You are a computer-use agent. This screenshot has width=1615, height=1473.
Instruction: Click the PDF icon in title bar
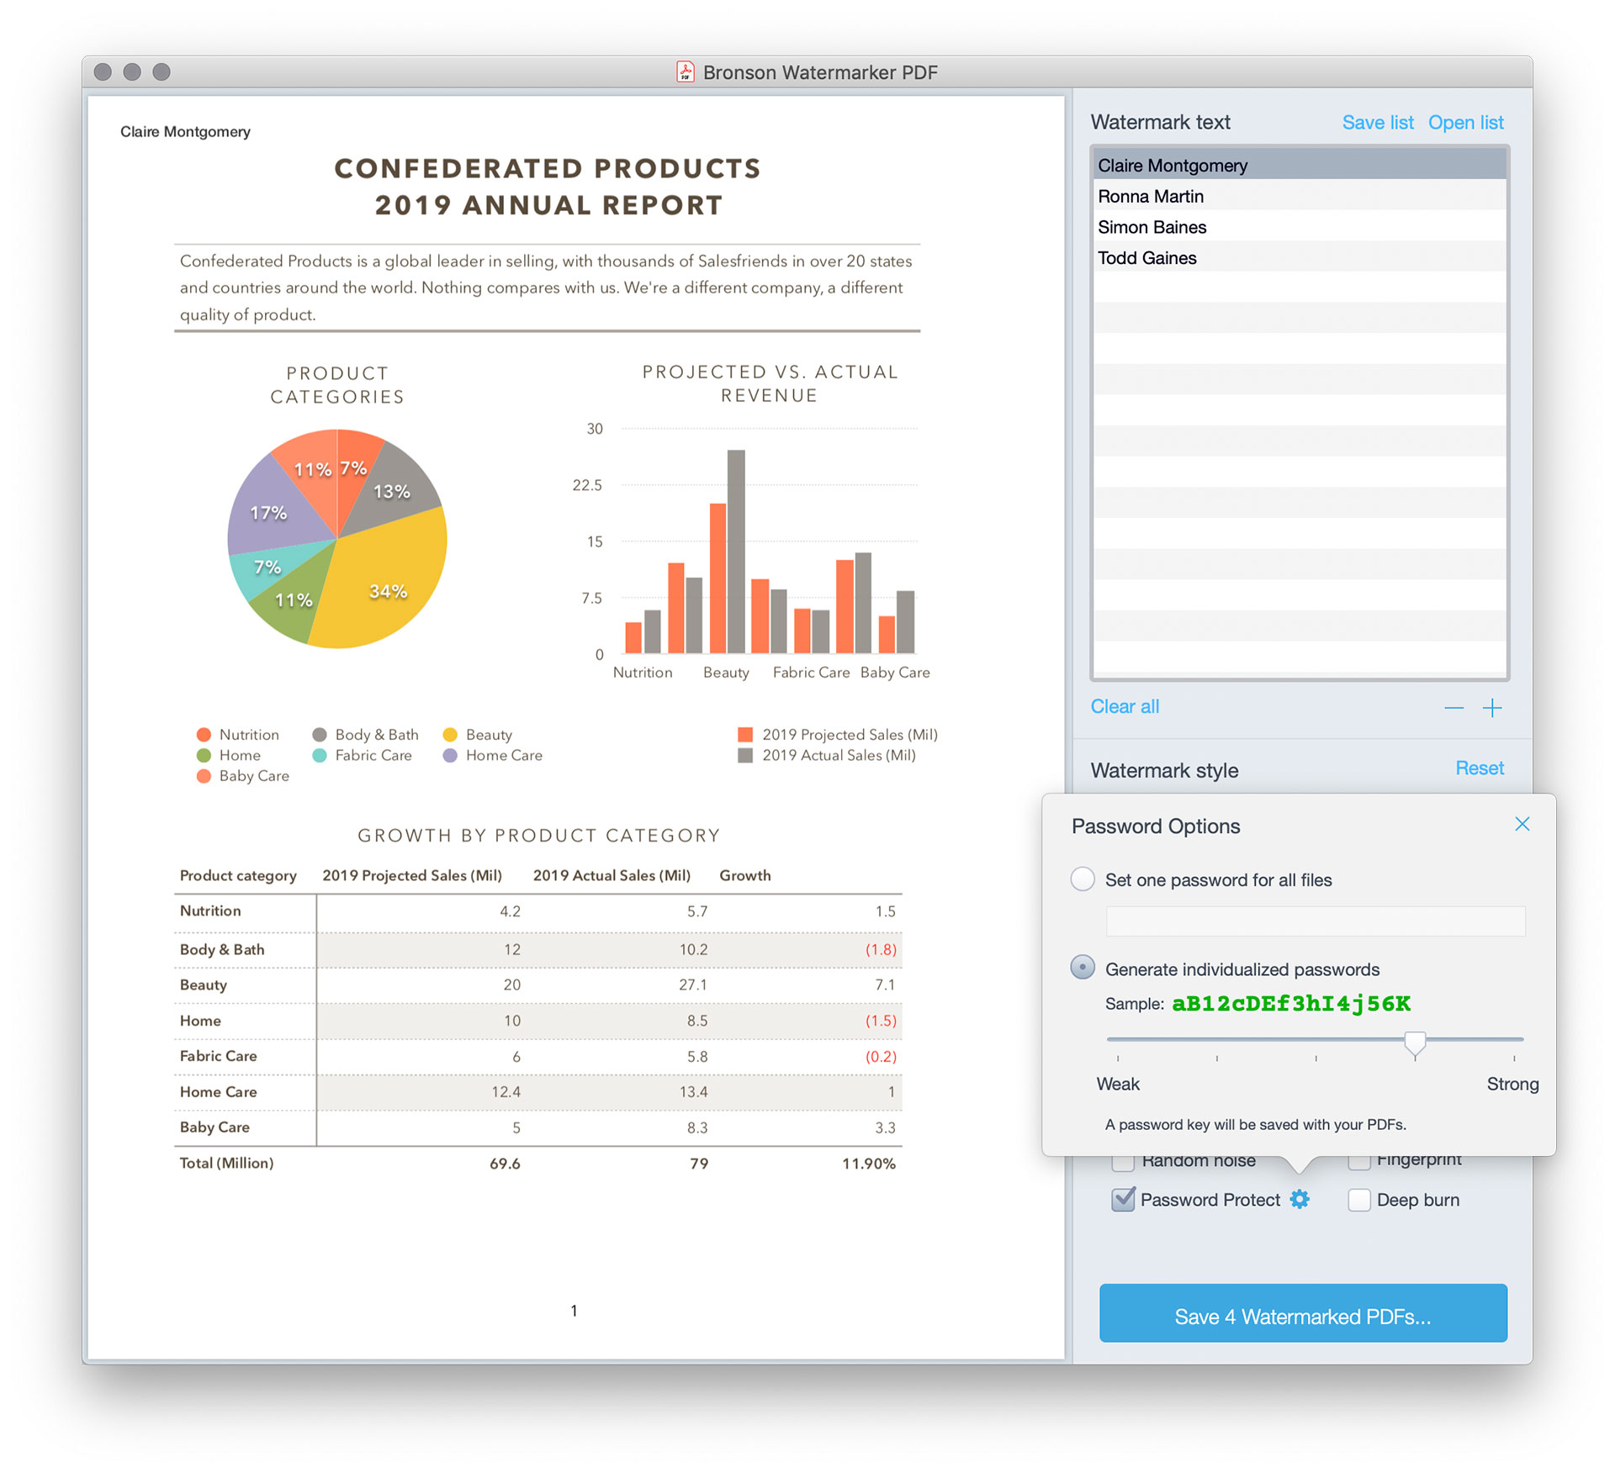click(x=686, y=72)
